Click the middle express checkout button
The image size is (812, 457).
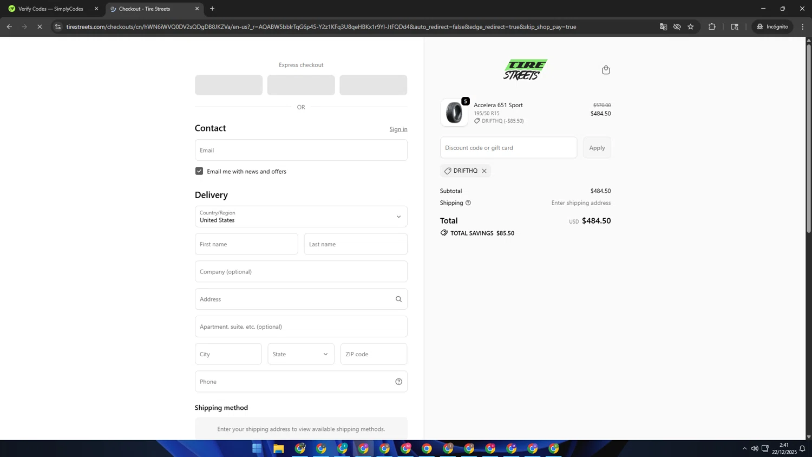301,85
